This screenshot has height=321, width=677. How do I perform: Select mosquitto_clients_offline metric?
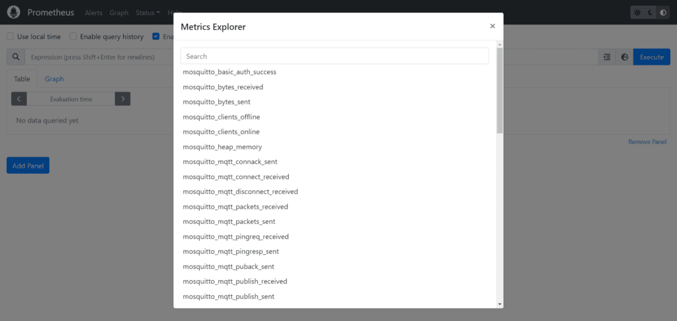(221, 117)
